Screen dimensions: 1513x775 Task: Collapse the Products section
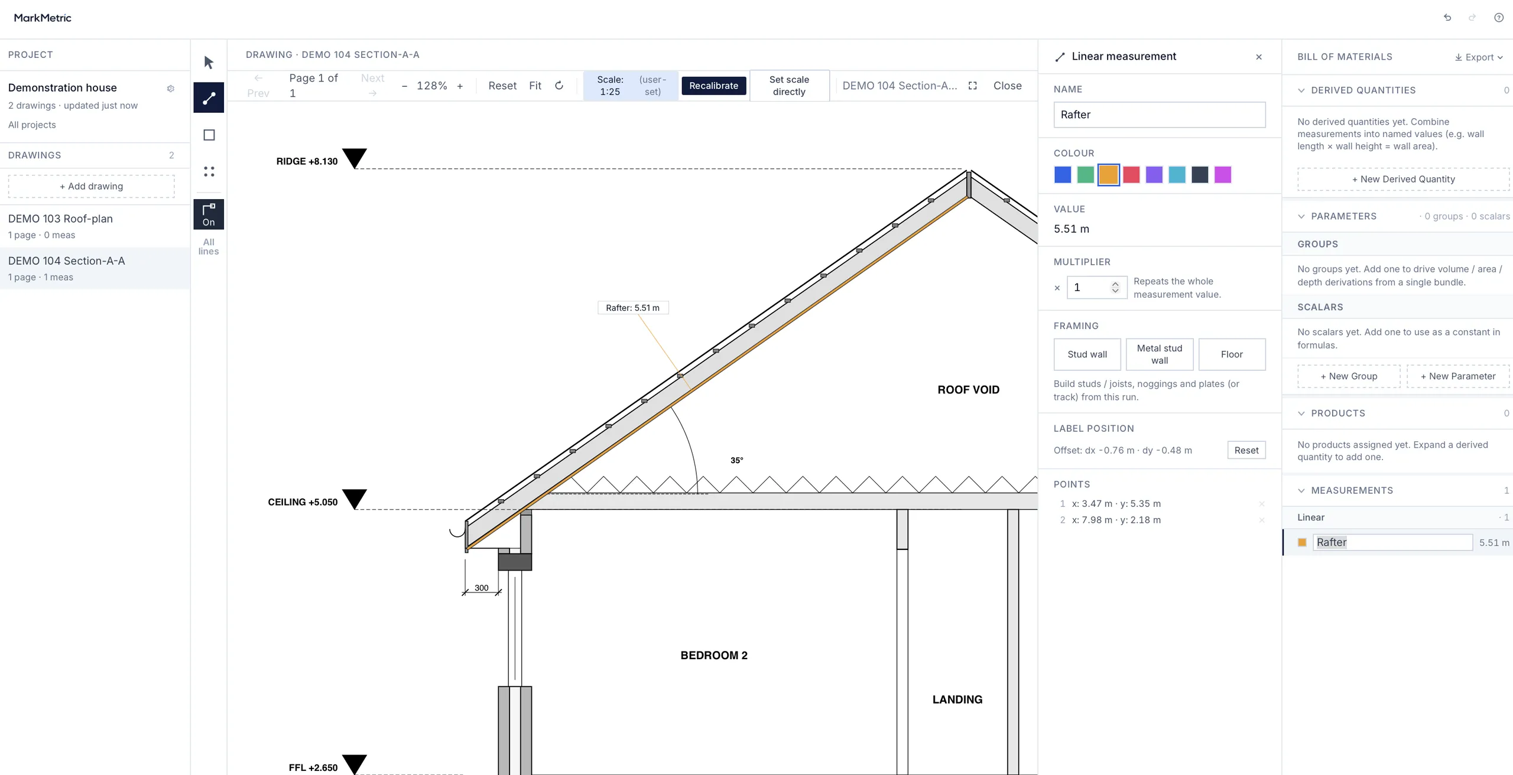[x=1301, y=413]
